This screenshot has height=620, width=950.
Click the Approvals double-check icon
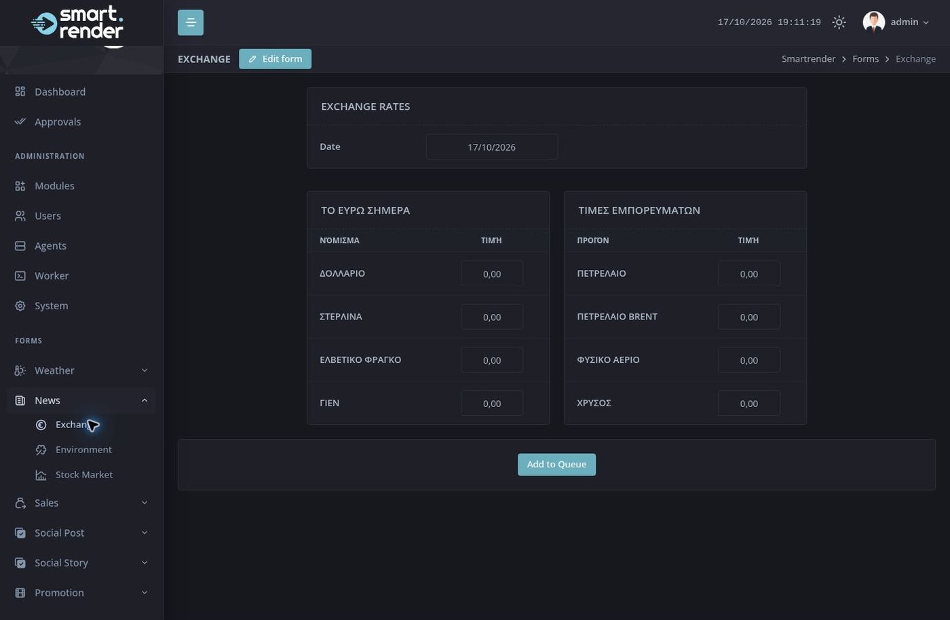[20, 121]
